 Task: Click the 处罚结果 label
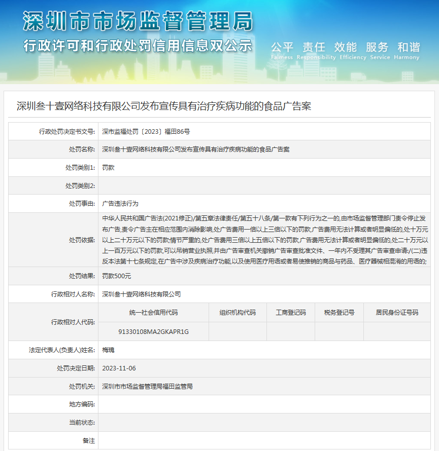coord(82,276)
